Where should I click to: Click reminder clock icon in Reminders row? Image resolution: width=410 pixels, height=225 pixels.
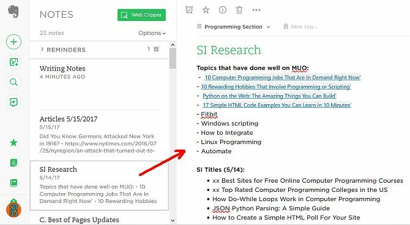[x=157, y=49]
